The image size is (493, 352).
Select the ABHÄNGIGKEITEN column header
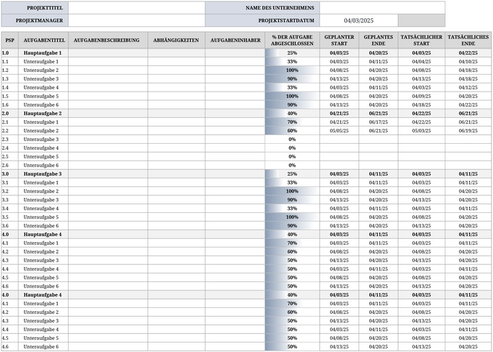click(177, 40)
